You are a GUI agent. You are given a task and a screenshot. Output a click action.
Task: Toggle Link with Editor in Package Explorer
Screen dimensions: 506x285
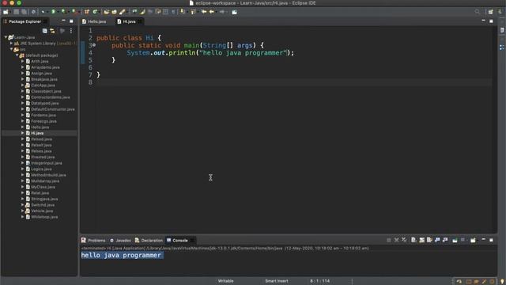tap(53, 31)
